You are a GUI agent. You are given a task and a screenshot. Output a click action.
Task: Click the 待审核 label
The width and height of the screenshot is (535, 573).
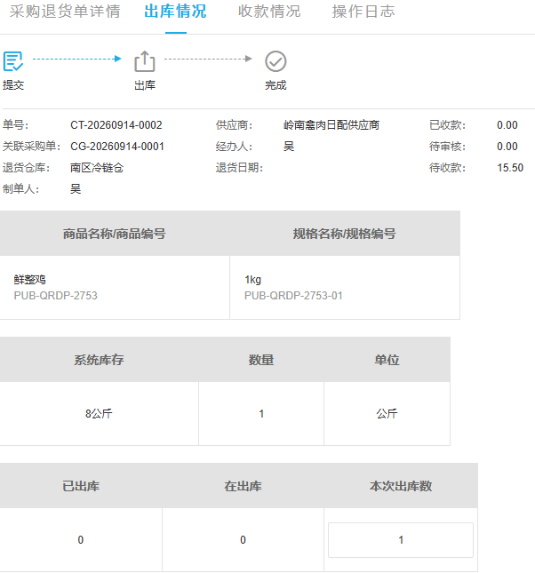pos(447,147)
